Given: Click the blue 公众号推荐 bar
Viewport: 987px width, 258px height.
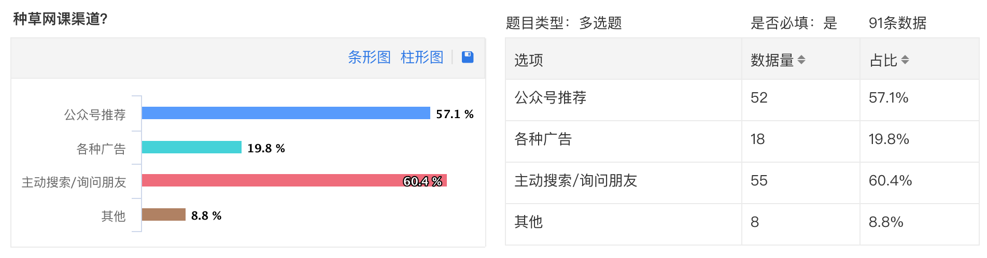Looking at the screenshot, I should point(286,113).
